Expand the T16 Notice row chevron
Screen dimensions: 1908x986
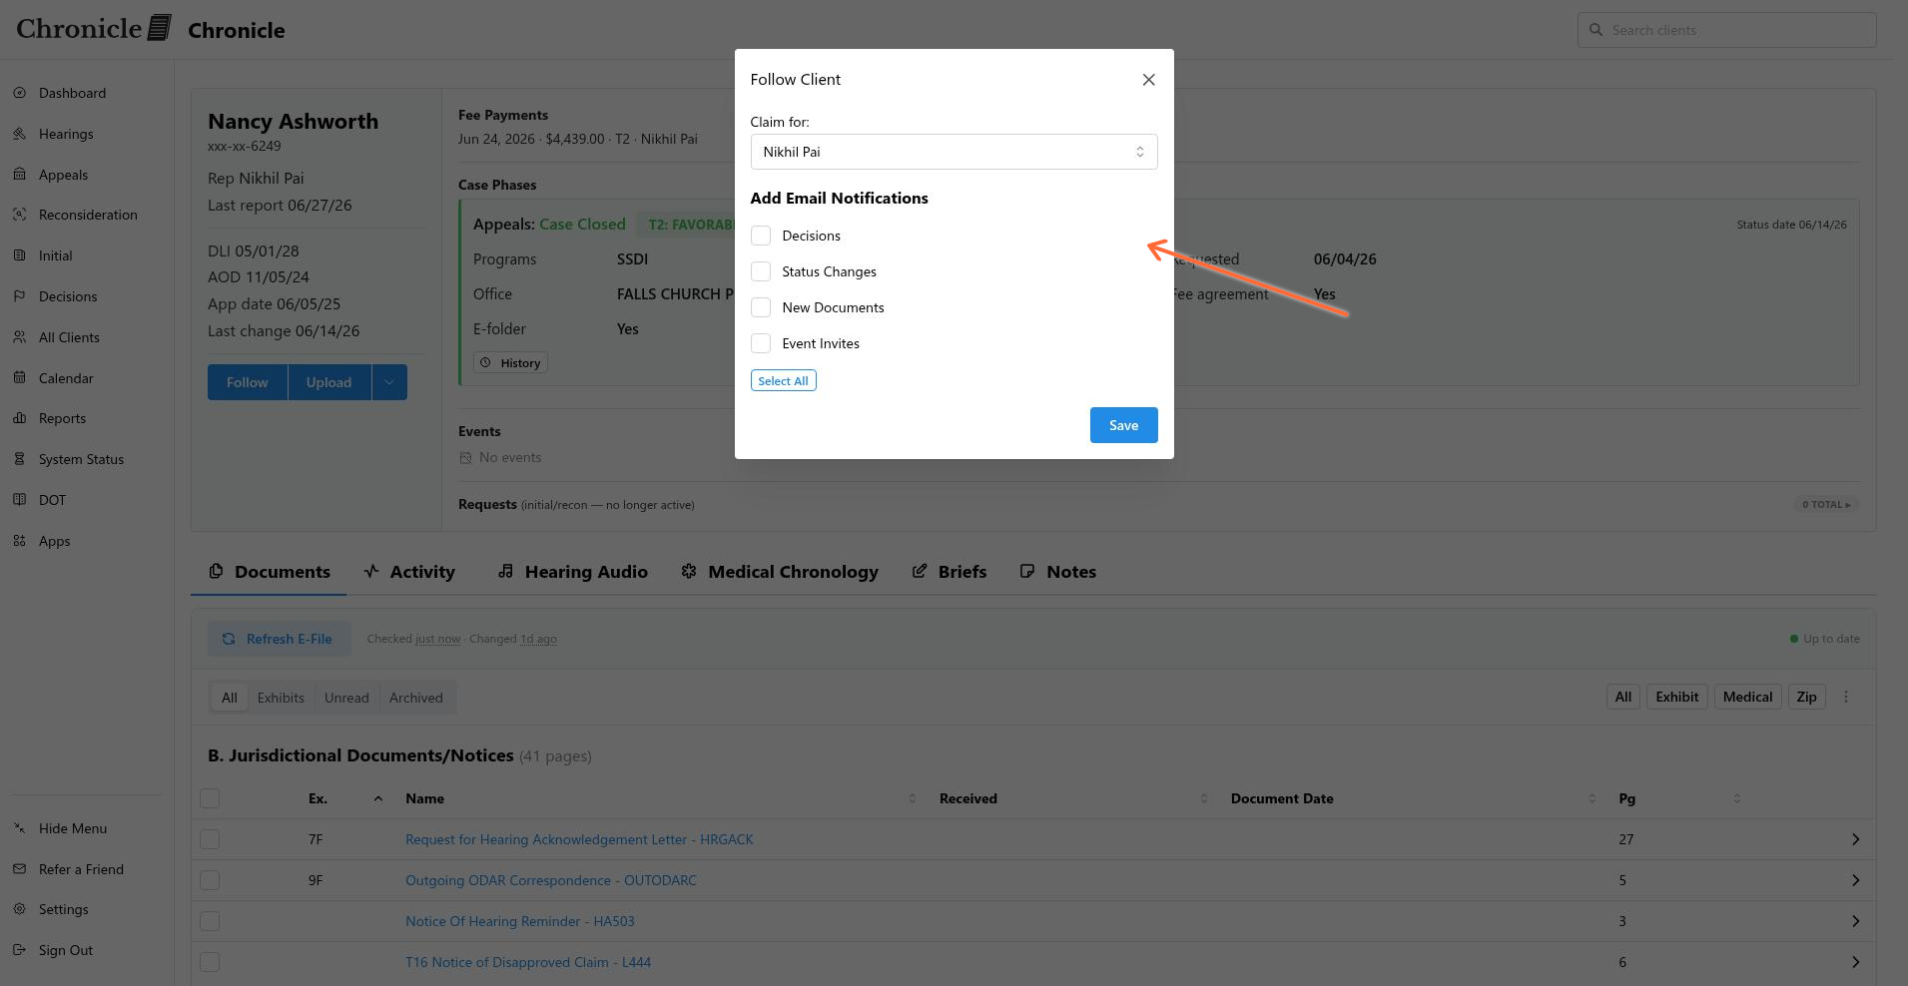[x=1855, y=962]
